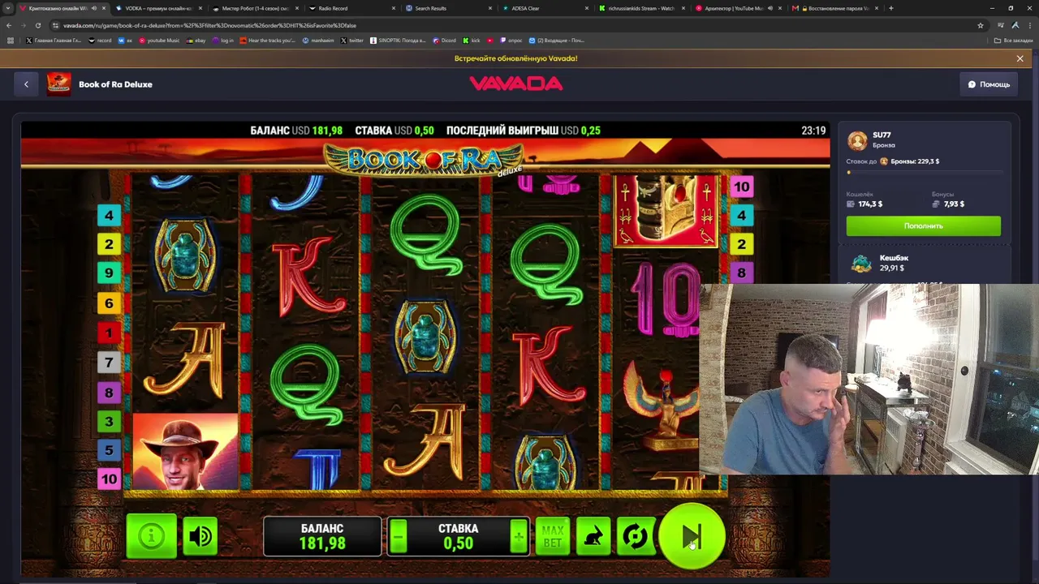Go back using the arrow beside Book of Ra Deluxe

click(x=26, y=84)
